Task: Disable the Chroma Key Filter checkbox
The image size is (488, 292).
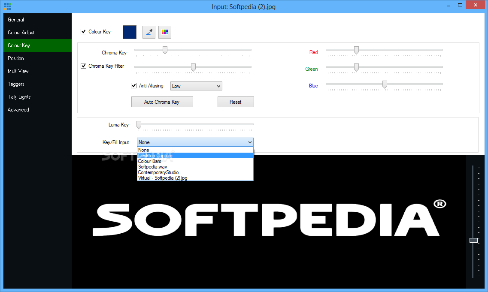Action: 83,66
